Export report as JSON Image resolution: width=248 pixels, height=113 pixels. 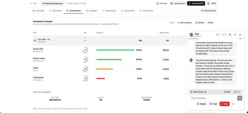point(211,3)
